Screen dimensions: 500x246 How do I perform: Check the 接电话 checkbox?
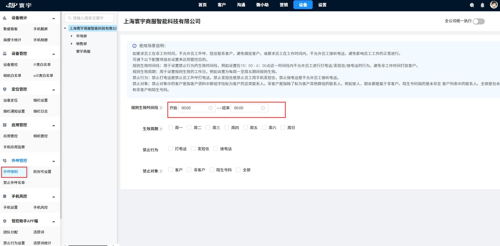[216, 149]
